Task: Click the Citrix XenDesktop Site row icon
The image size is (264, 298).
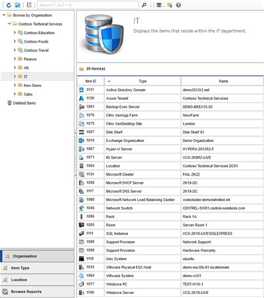Action: pos(81,124)
